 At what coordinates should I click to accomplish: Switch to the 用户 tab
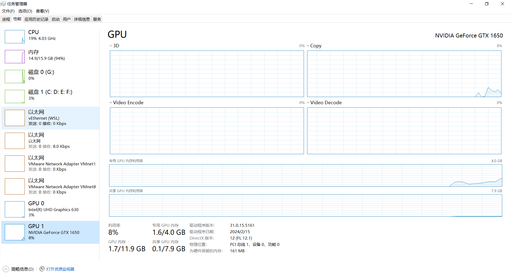(x=67, y=19)
